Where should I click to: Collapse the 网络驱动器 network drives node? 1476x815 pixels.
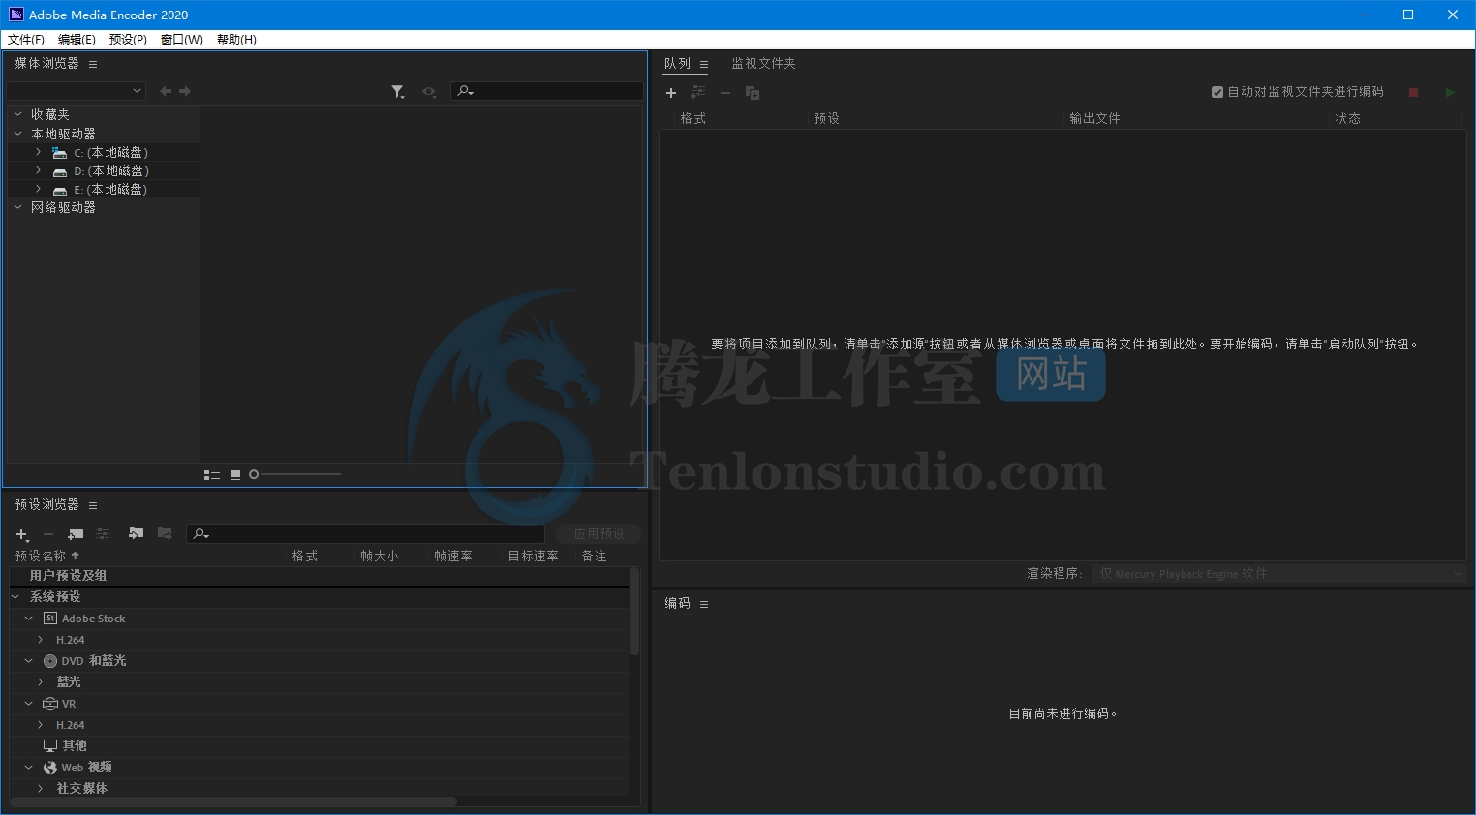17,207
